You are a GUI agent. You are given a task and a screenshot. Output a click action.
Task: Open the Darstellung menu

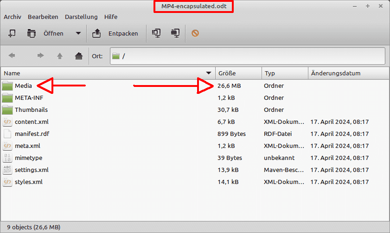tap(81, 17)
